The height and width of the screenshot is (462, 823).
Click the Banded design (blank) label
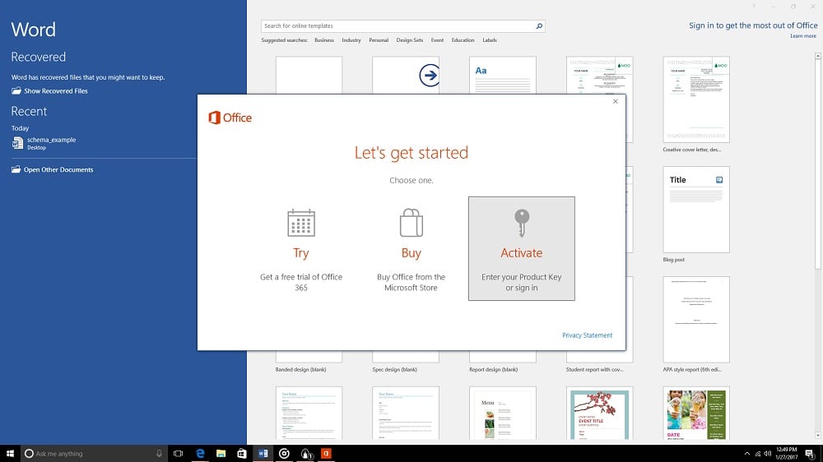pyautogui.click(x=300, y=370)
